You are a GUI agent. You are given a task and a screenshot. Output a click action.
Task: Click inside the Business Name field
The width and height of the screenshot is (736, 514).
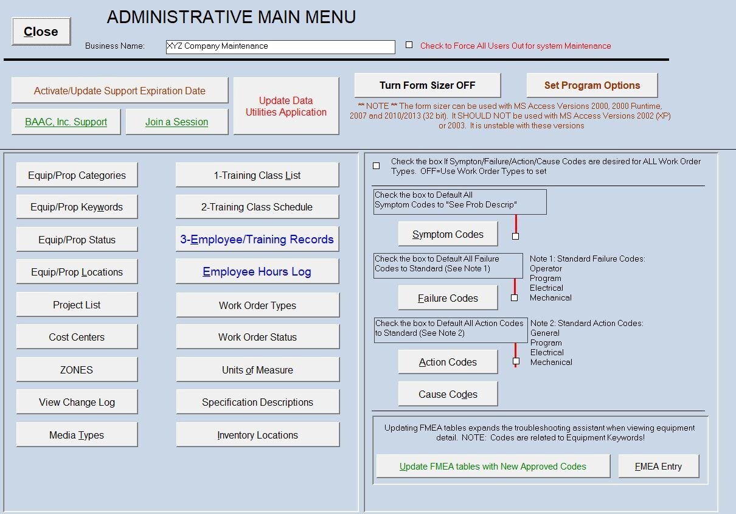[281, 46]
